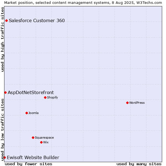Click the red Salesforce Customer 360 data point
The height and width of the screenshot is (166, 166).
(x=6, y=21)
